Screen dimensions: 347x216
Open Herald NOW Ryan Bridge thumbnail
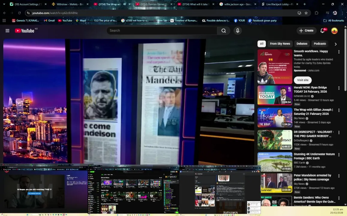click(x=275, y=95)
